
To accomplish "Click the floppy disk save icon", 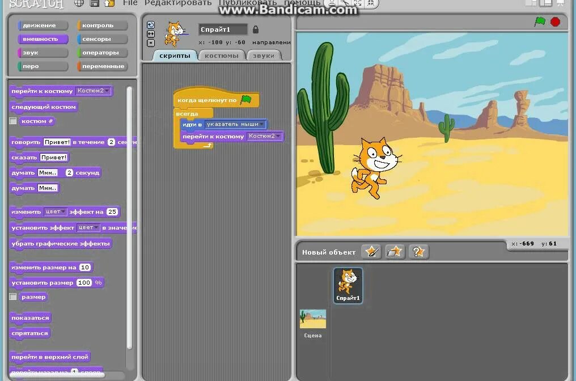I will [x=95, y=3].
